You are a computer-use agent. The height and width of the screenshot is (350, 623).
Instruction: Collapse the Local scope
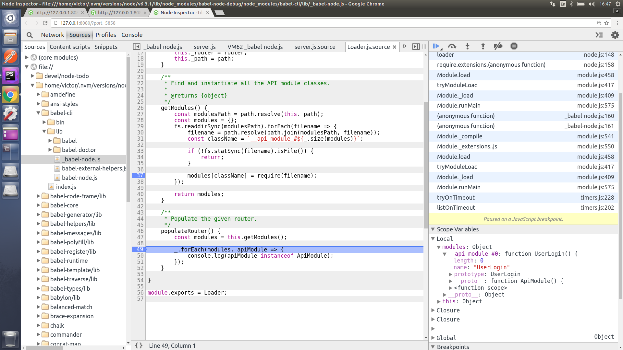tap(433, 239)
